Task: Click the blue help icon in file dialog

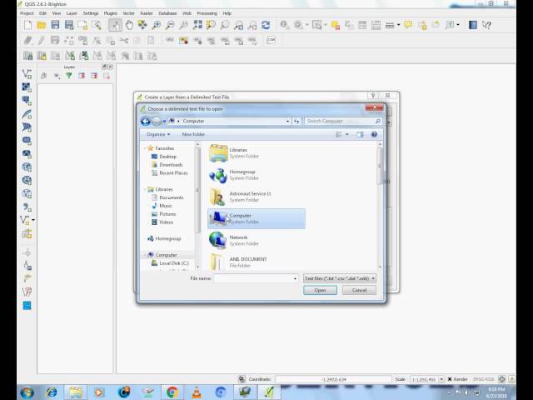Action: click(374, 135)
